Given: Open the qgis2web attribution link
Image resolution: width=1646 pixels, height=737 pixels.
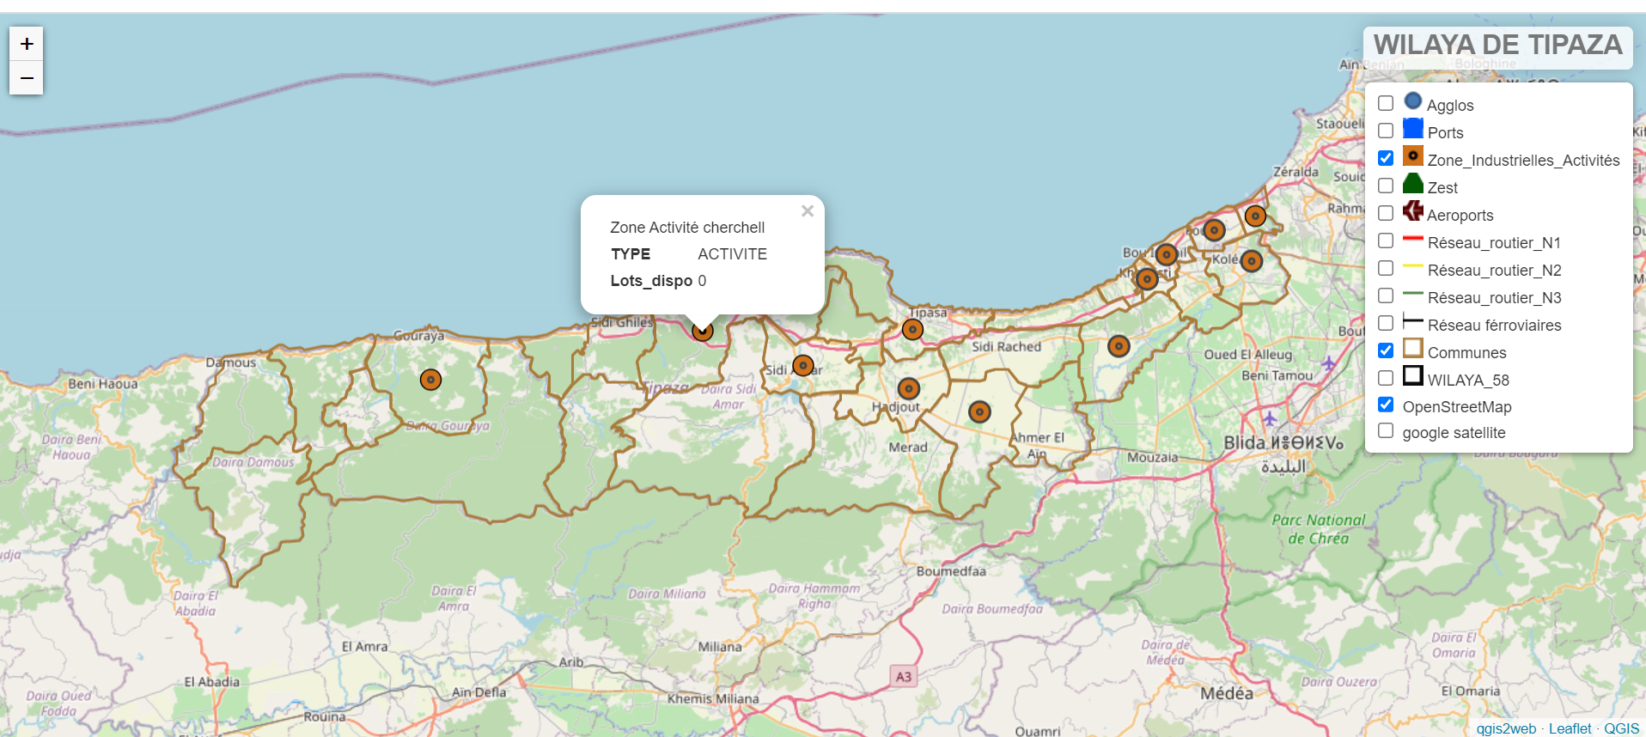Looking at the screenshot, I should click(x=1506, y=728).
